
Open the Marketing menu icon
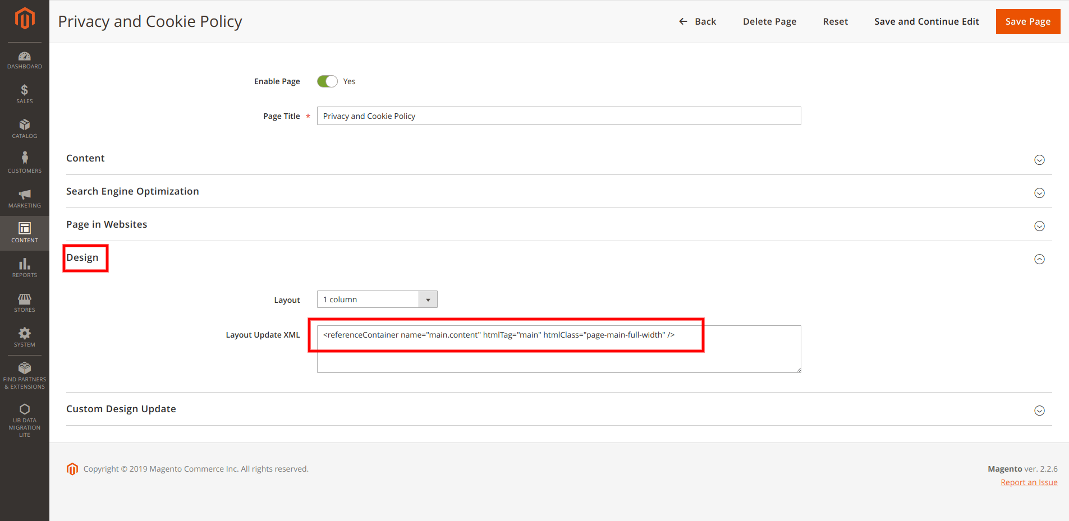tap(25, 197)
